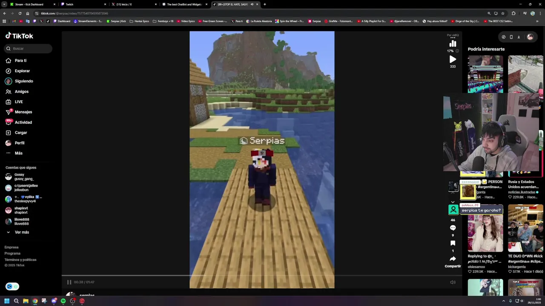Switch to the Stream - Kick Dashboard tab
Image resolution: width=545 pixels, height=306 pixels.
(x=32, y=4)
